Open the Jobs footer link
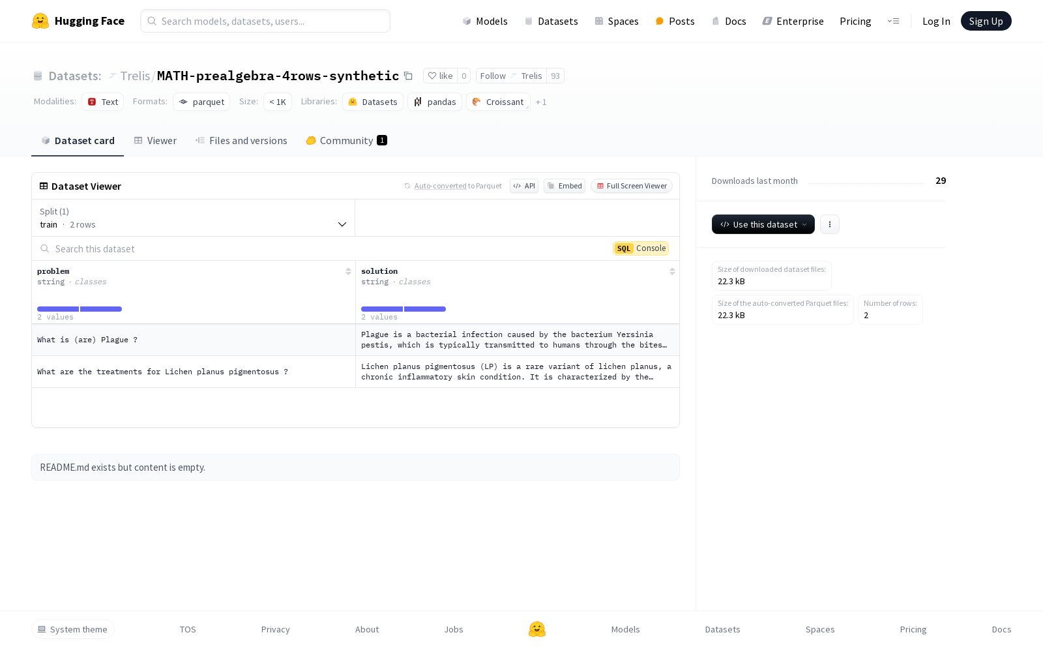This screenshot has height=652, width=1043. point(454,629)
